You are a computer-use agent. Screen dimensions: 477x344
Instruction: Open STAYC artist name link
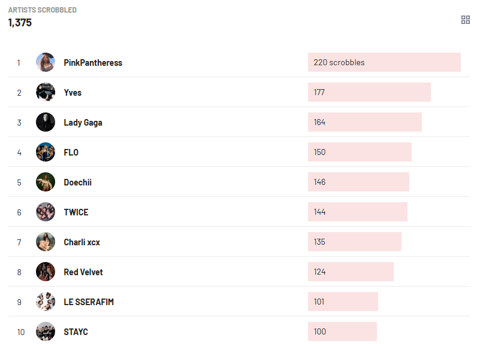coord(76,332)
